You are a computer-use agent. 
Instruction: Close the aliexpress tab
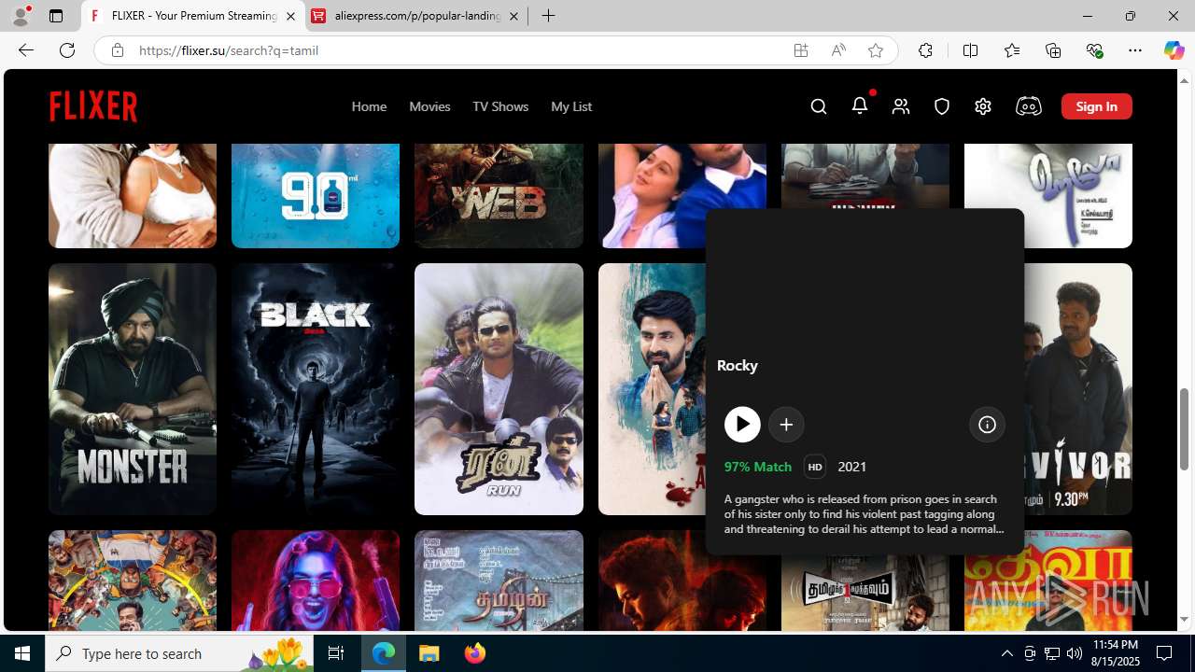[x=513, y=16]
